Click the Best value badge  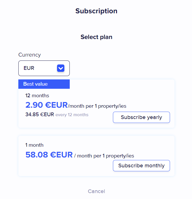point(36,84)
